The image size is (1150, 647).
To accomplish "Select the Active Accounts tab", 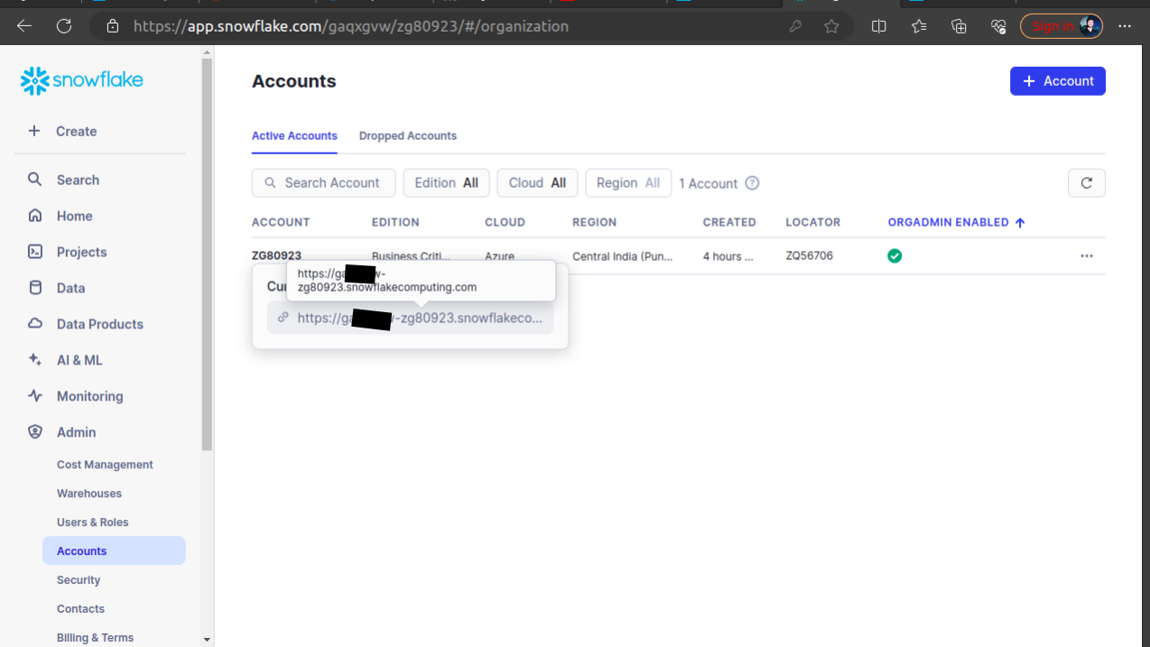I will [x=294, y=135].
